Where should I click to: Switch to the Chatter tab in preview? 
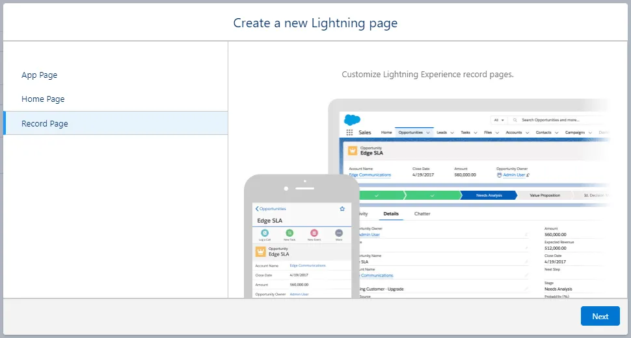click(422, 213)
